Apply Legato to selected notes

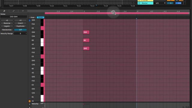click(x=7, y=26)
